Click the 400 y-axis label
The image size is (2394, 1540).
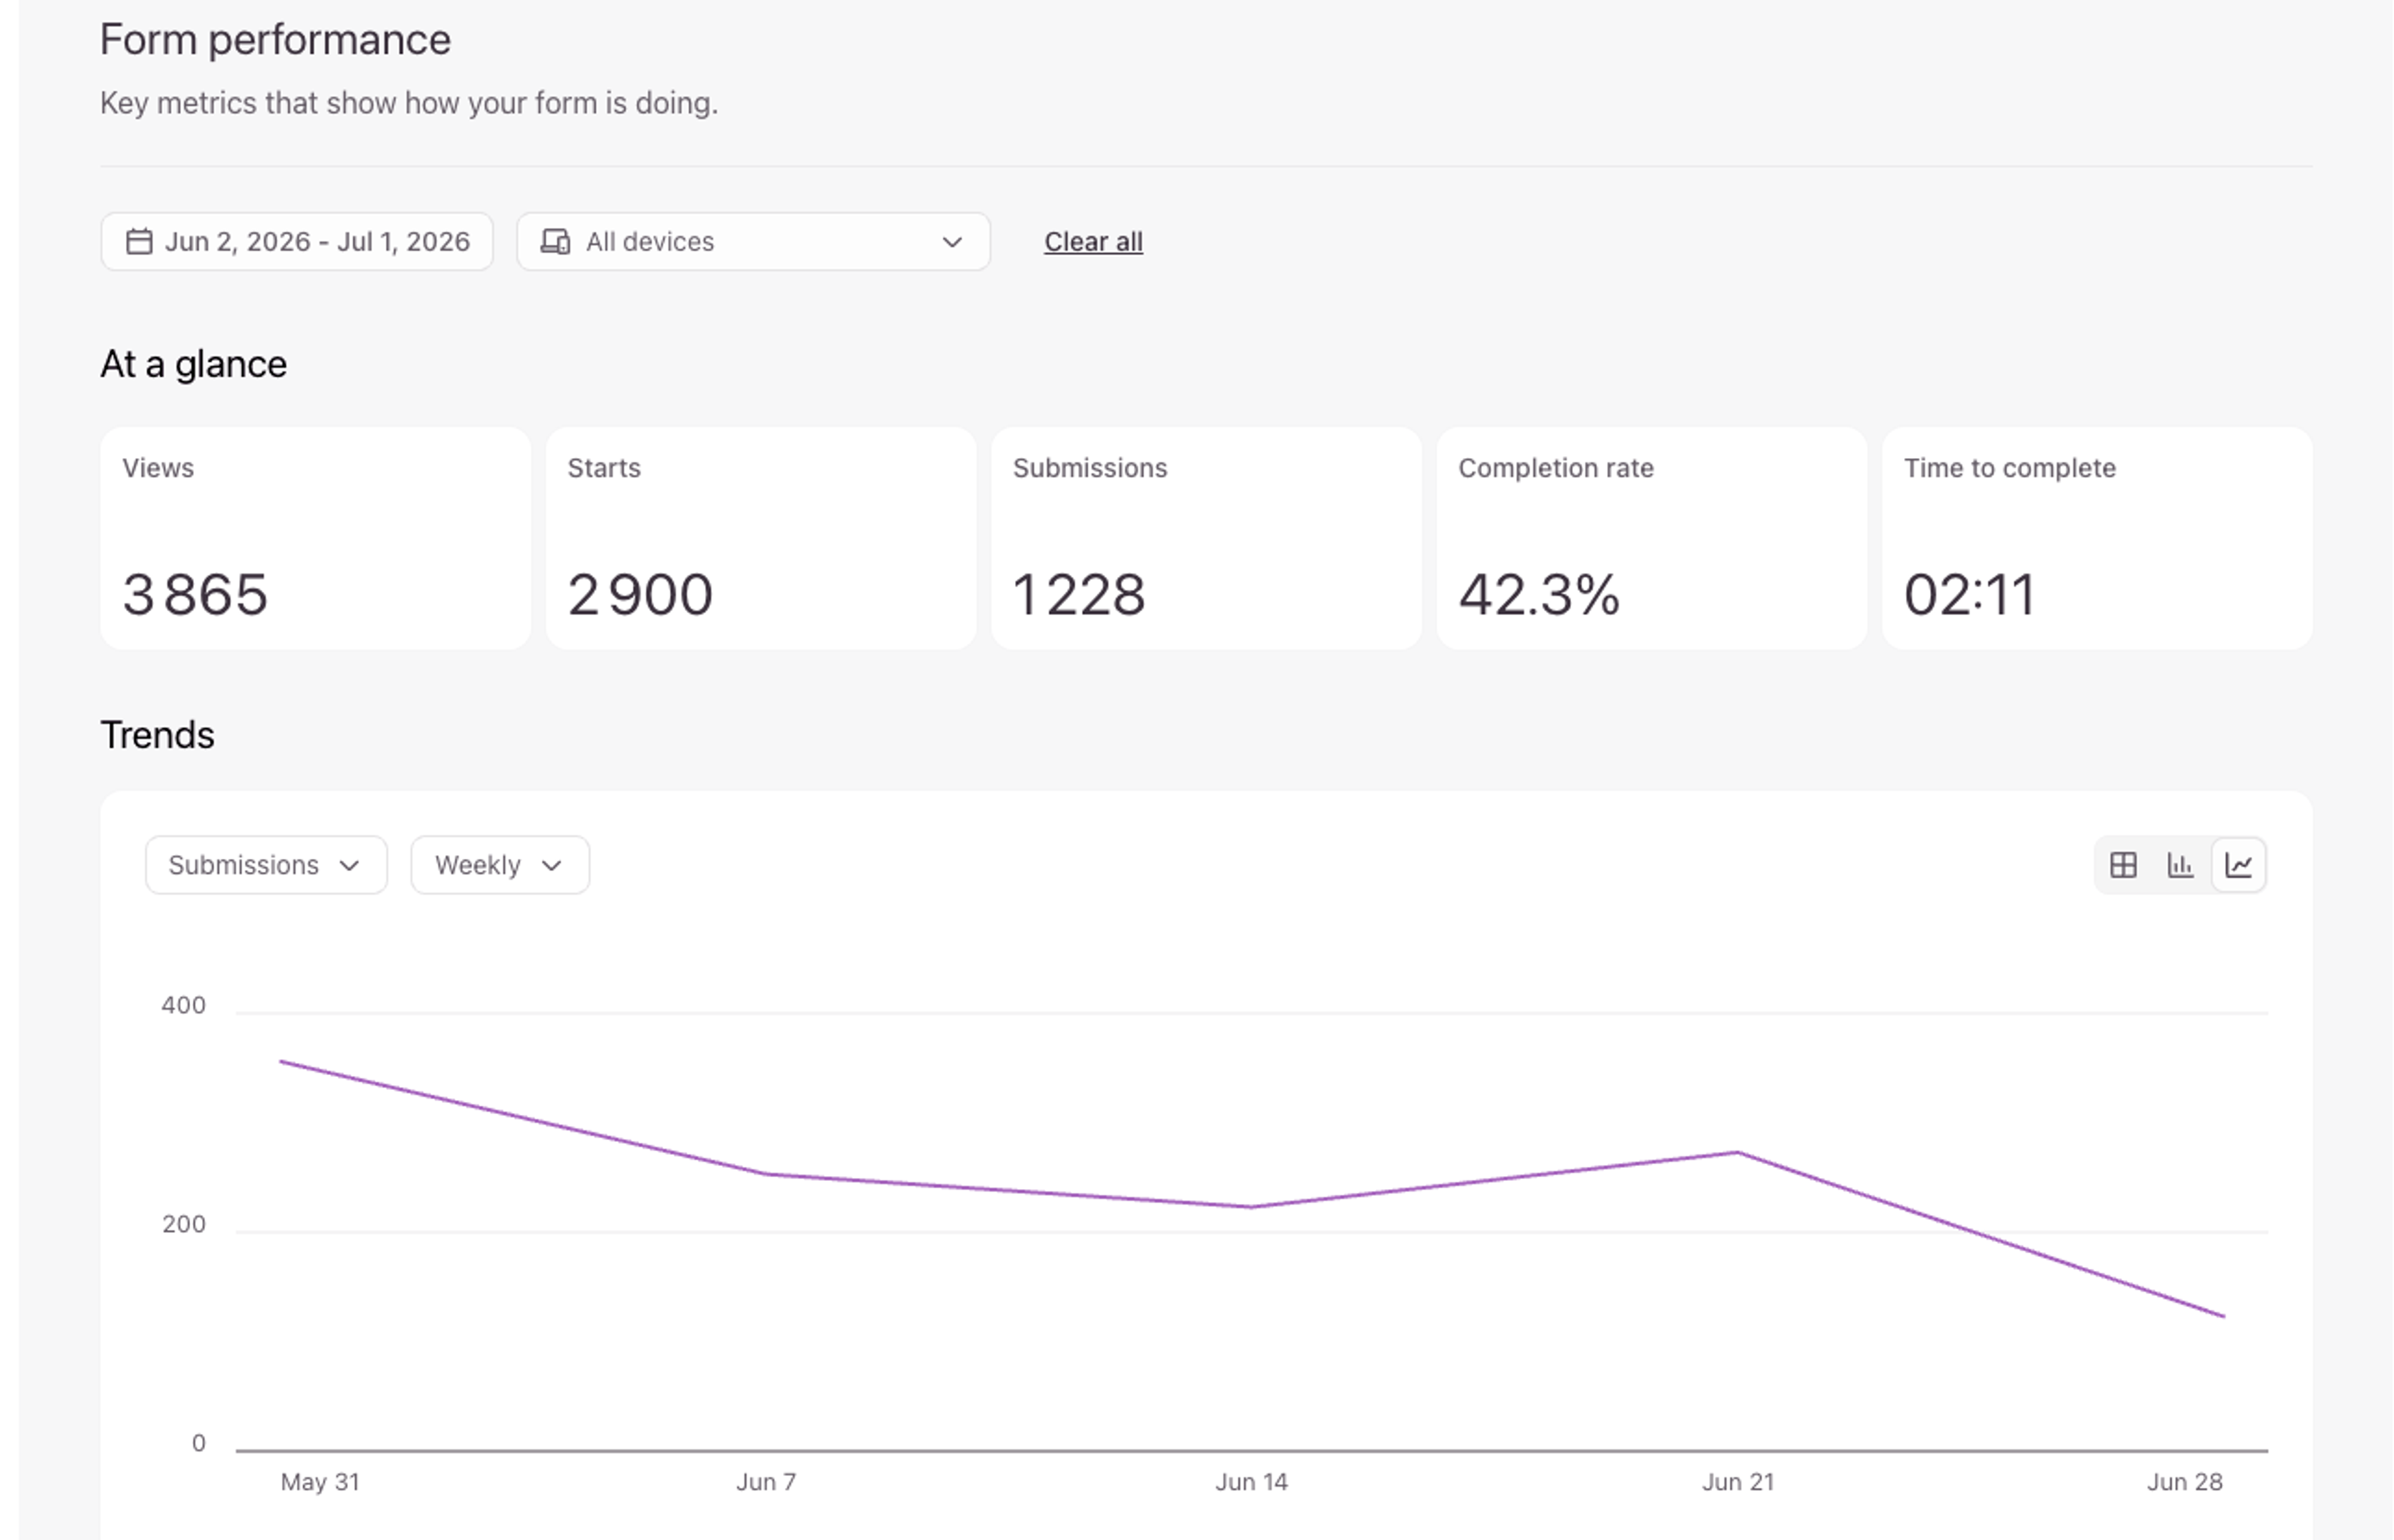click(x=184, y=1005)
